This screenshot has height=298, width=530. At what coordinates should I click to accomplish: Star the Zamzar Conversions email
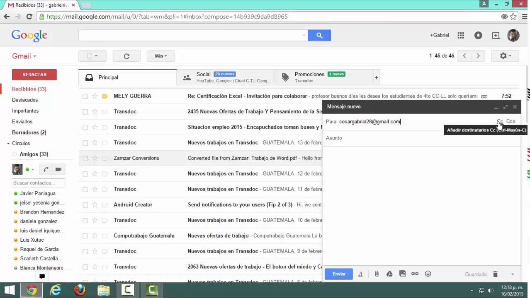tap(95, 158)
